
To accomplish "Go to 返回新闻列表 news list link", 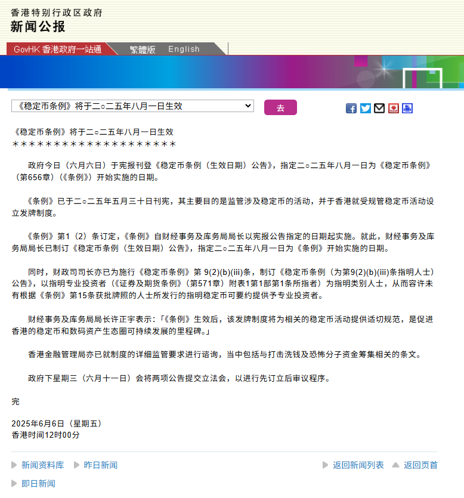I will (358, 465).
